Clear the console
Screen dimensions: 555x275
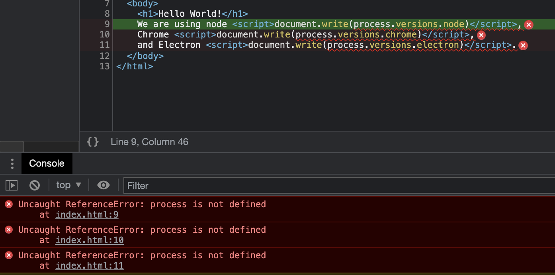point(35,185)
